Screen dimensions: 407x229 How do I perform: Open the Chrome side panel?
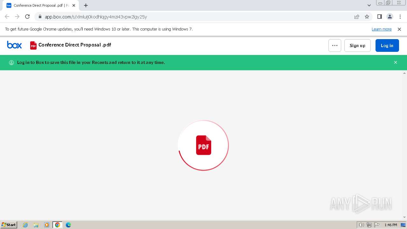click(x=380, y=17)
